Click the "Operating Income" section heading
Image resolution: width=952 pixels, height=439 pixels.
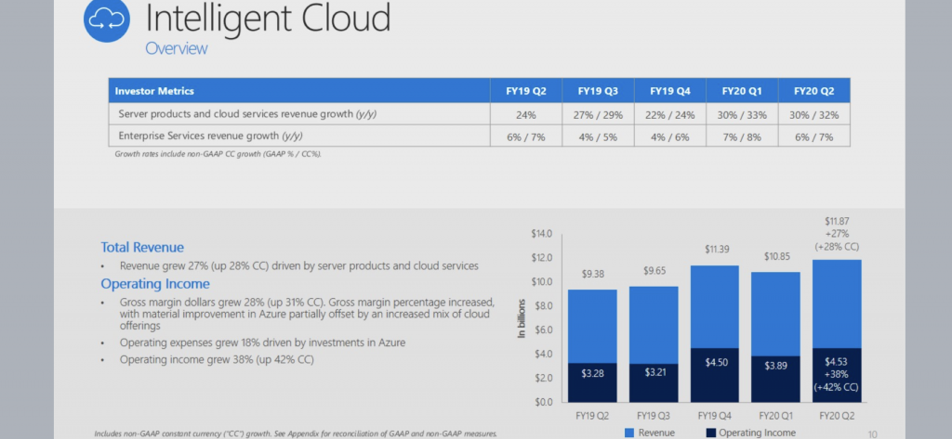click(x=155, y=284)
